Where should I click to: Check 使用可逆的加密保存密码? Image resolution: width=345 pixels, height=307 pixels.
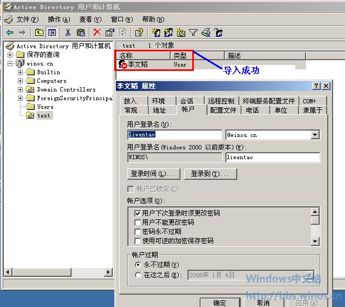[138, 241]
